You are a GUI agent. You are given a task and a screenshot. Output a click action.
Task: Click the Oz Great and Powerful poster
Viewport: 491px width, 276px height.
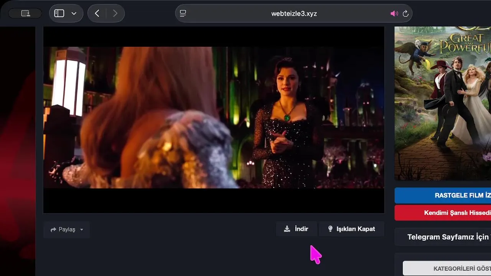tap(443, 103)
